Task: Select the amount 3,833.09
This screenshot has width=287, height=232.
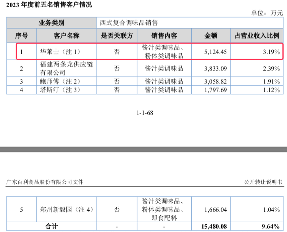Action: click(215, 69)
